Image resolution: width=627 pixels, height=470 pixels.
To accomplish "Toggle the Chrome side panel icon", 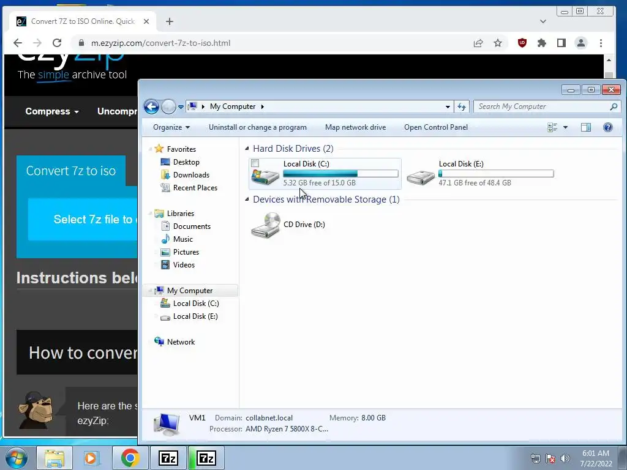I will pos(561,43).
